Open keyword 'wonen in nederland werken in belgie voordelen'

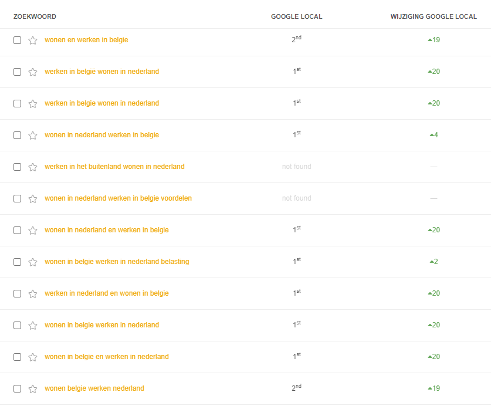118,198
